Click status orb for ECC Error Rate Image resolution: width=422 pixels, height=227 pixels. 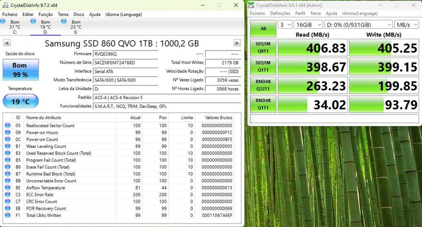(x=8, y=195)
